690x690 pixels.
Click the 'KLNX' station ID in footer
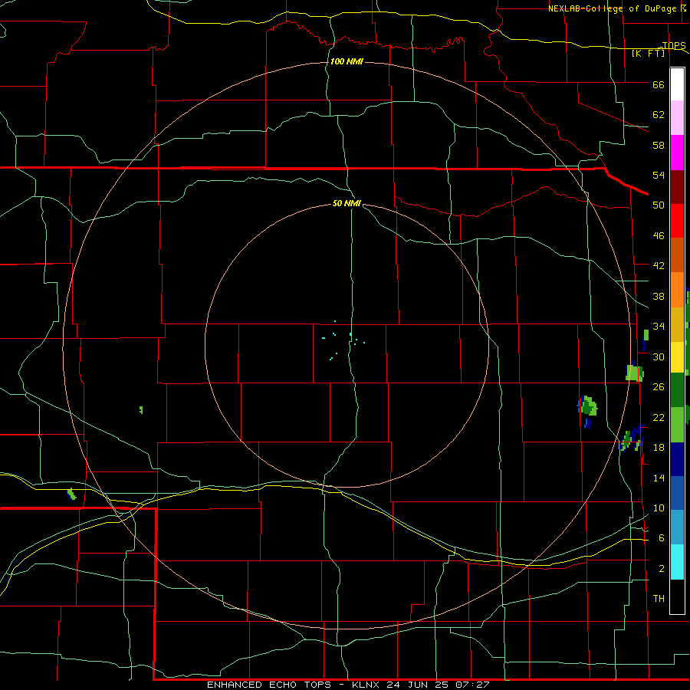point(366,685)
